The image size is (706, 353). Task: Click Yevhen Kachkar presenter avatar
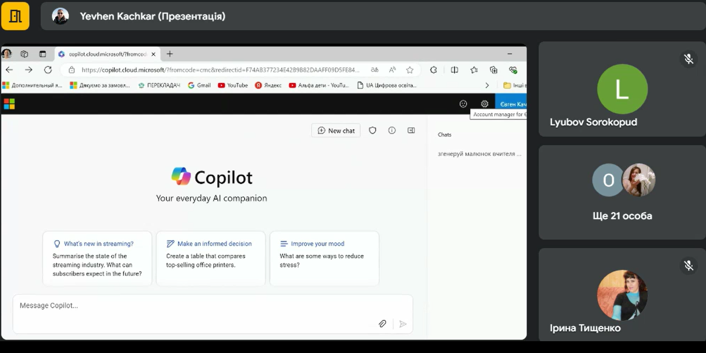point(60,16)
